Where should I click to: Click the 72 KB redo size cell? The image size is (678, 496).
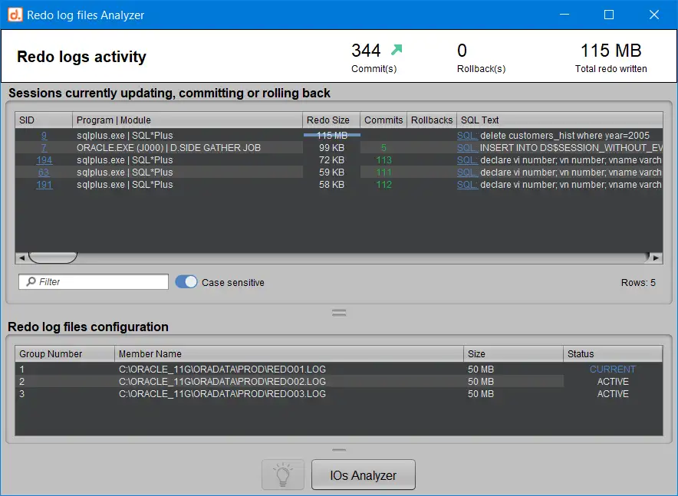click(x=331, y=160)
